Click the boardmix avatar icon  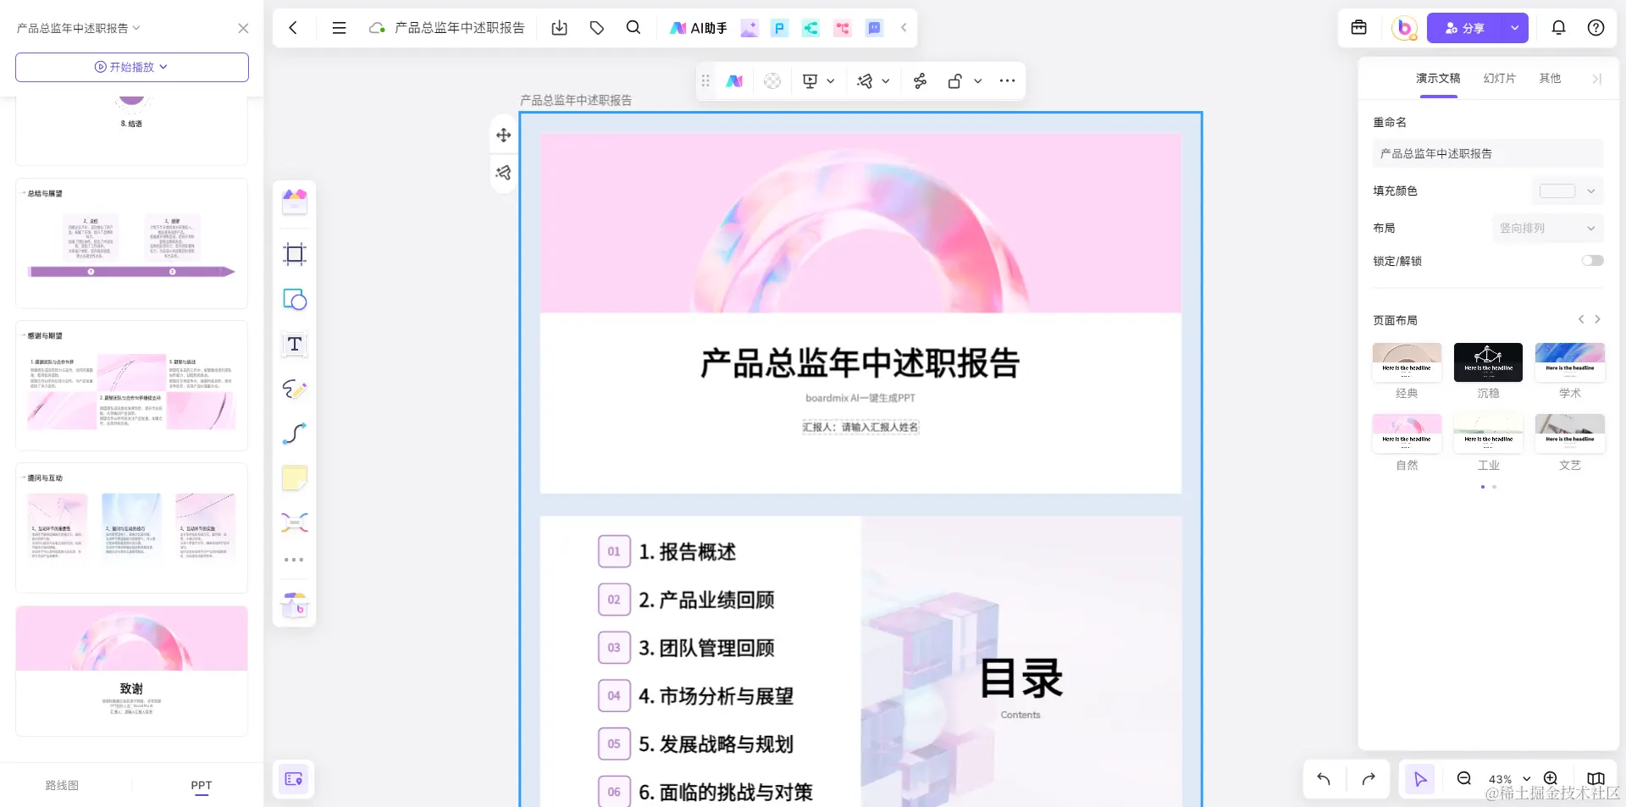tap(1405, 28)
